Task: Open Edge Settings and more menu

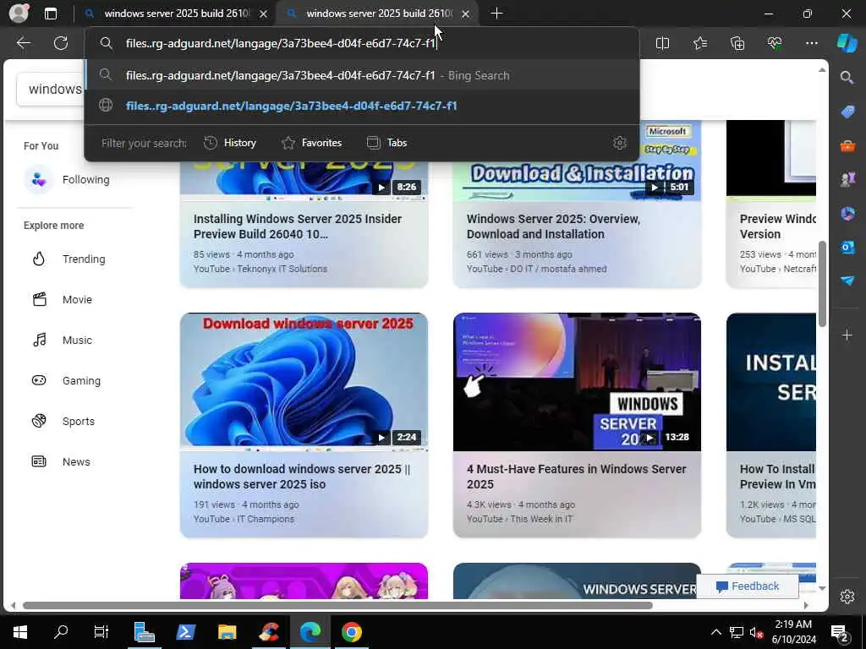Action: 811,43
